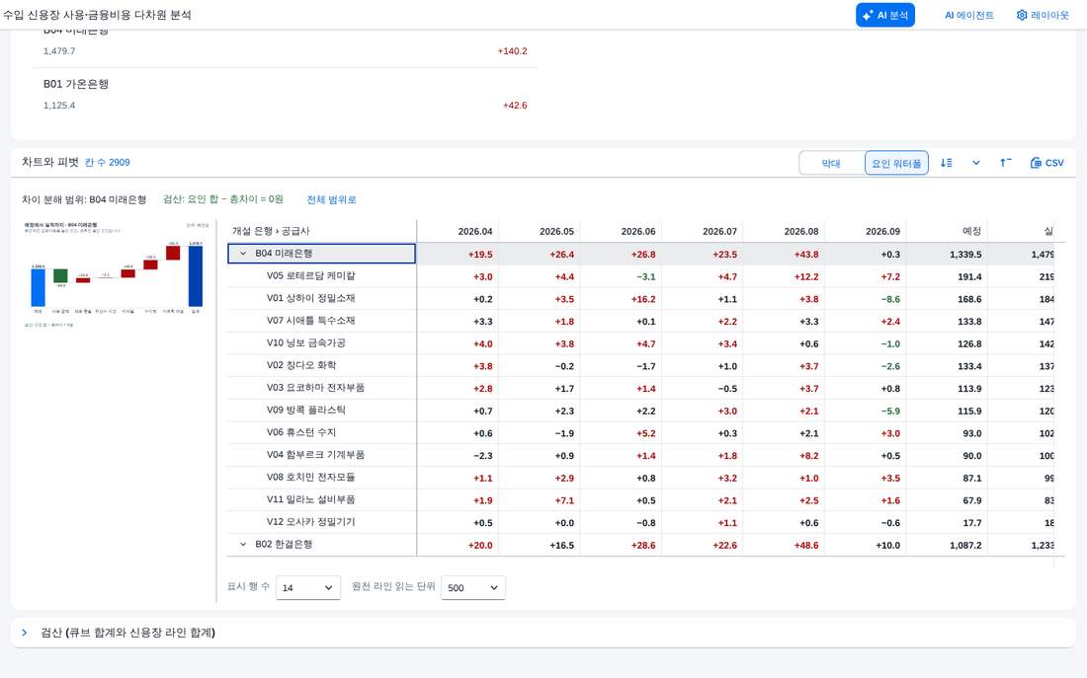Open the 레이아웃 settings gear
The image size is (1087, 678).
[1043, 15]
